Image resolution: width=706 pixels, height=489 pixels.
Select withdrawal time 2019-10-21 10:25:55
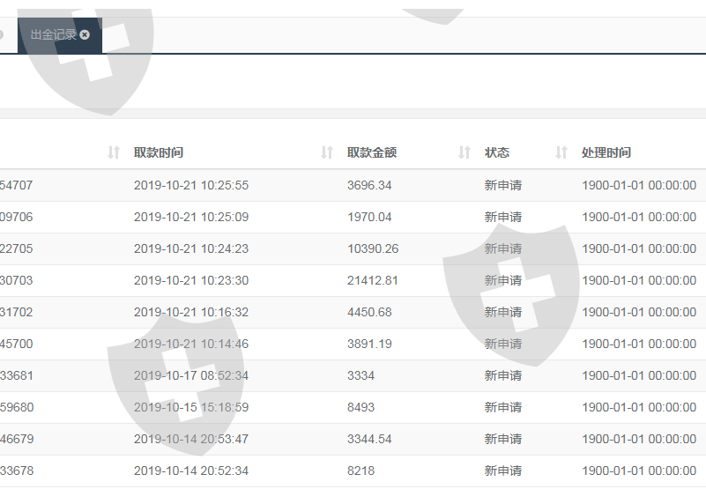click(191, 185)
